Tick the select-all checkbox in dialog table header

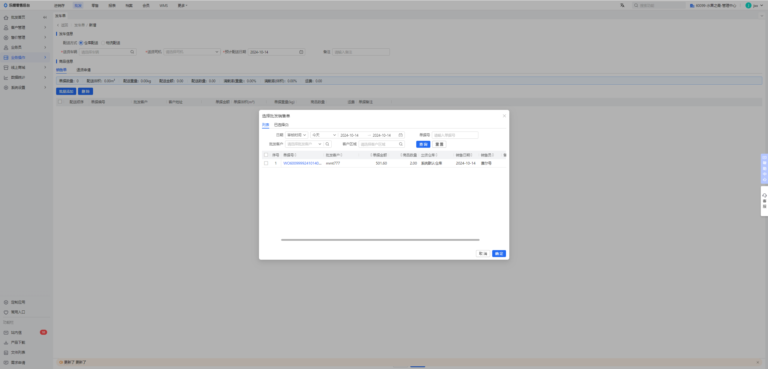pyautogui.click(x=266, y=155)
